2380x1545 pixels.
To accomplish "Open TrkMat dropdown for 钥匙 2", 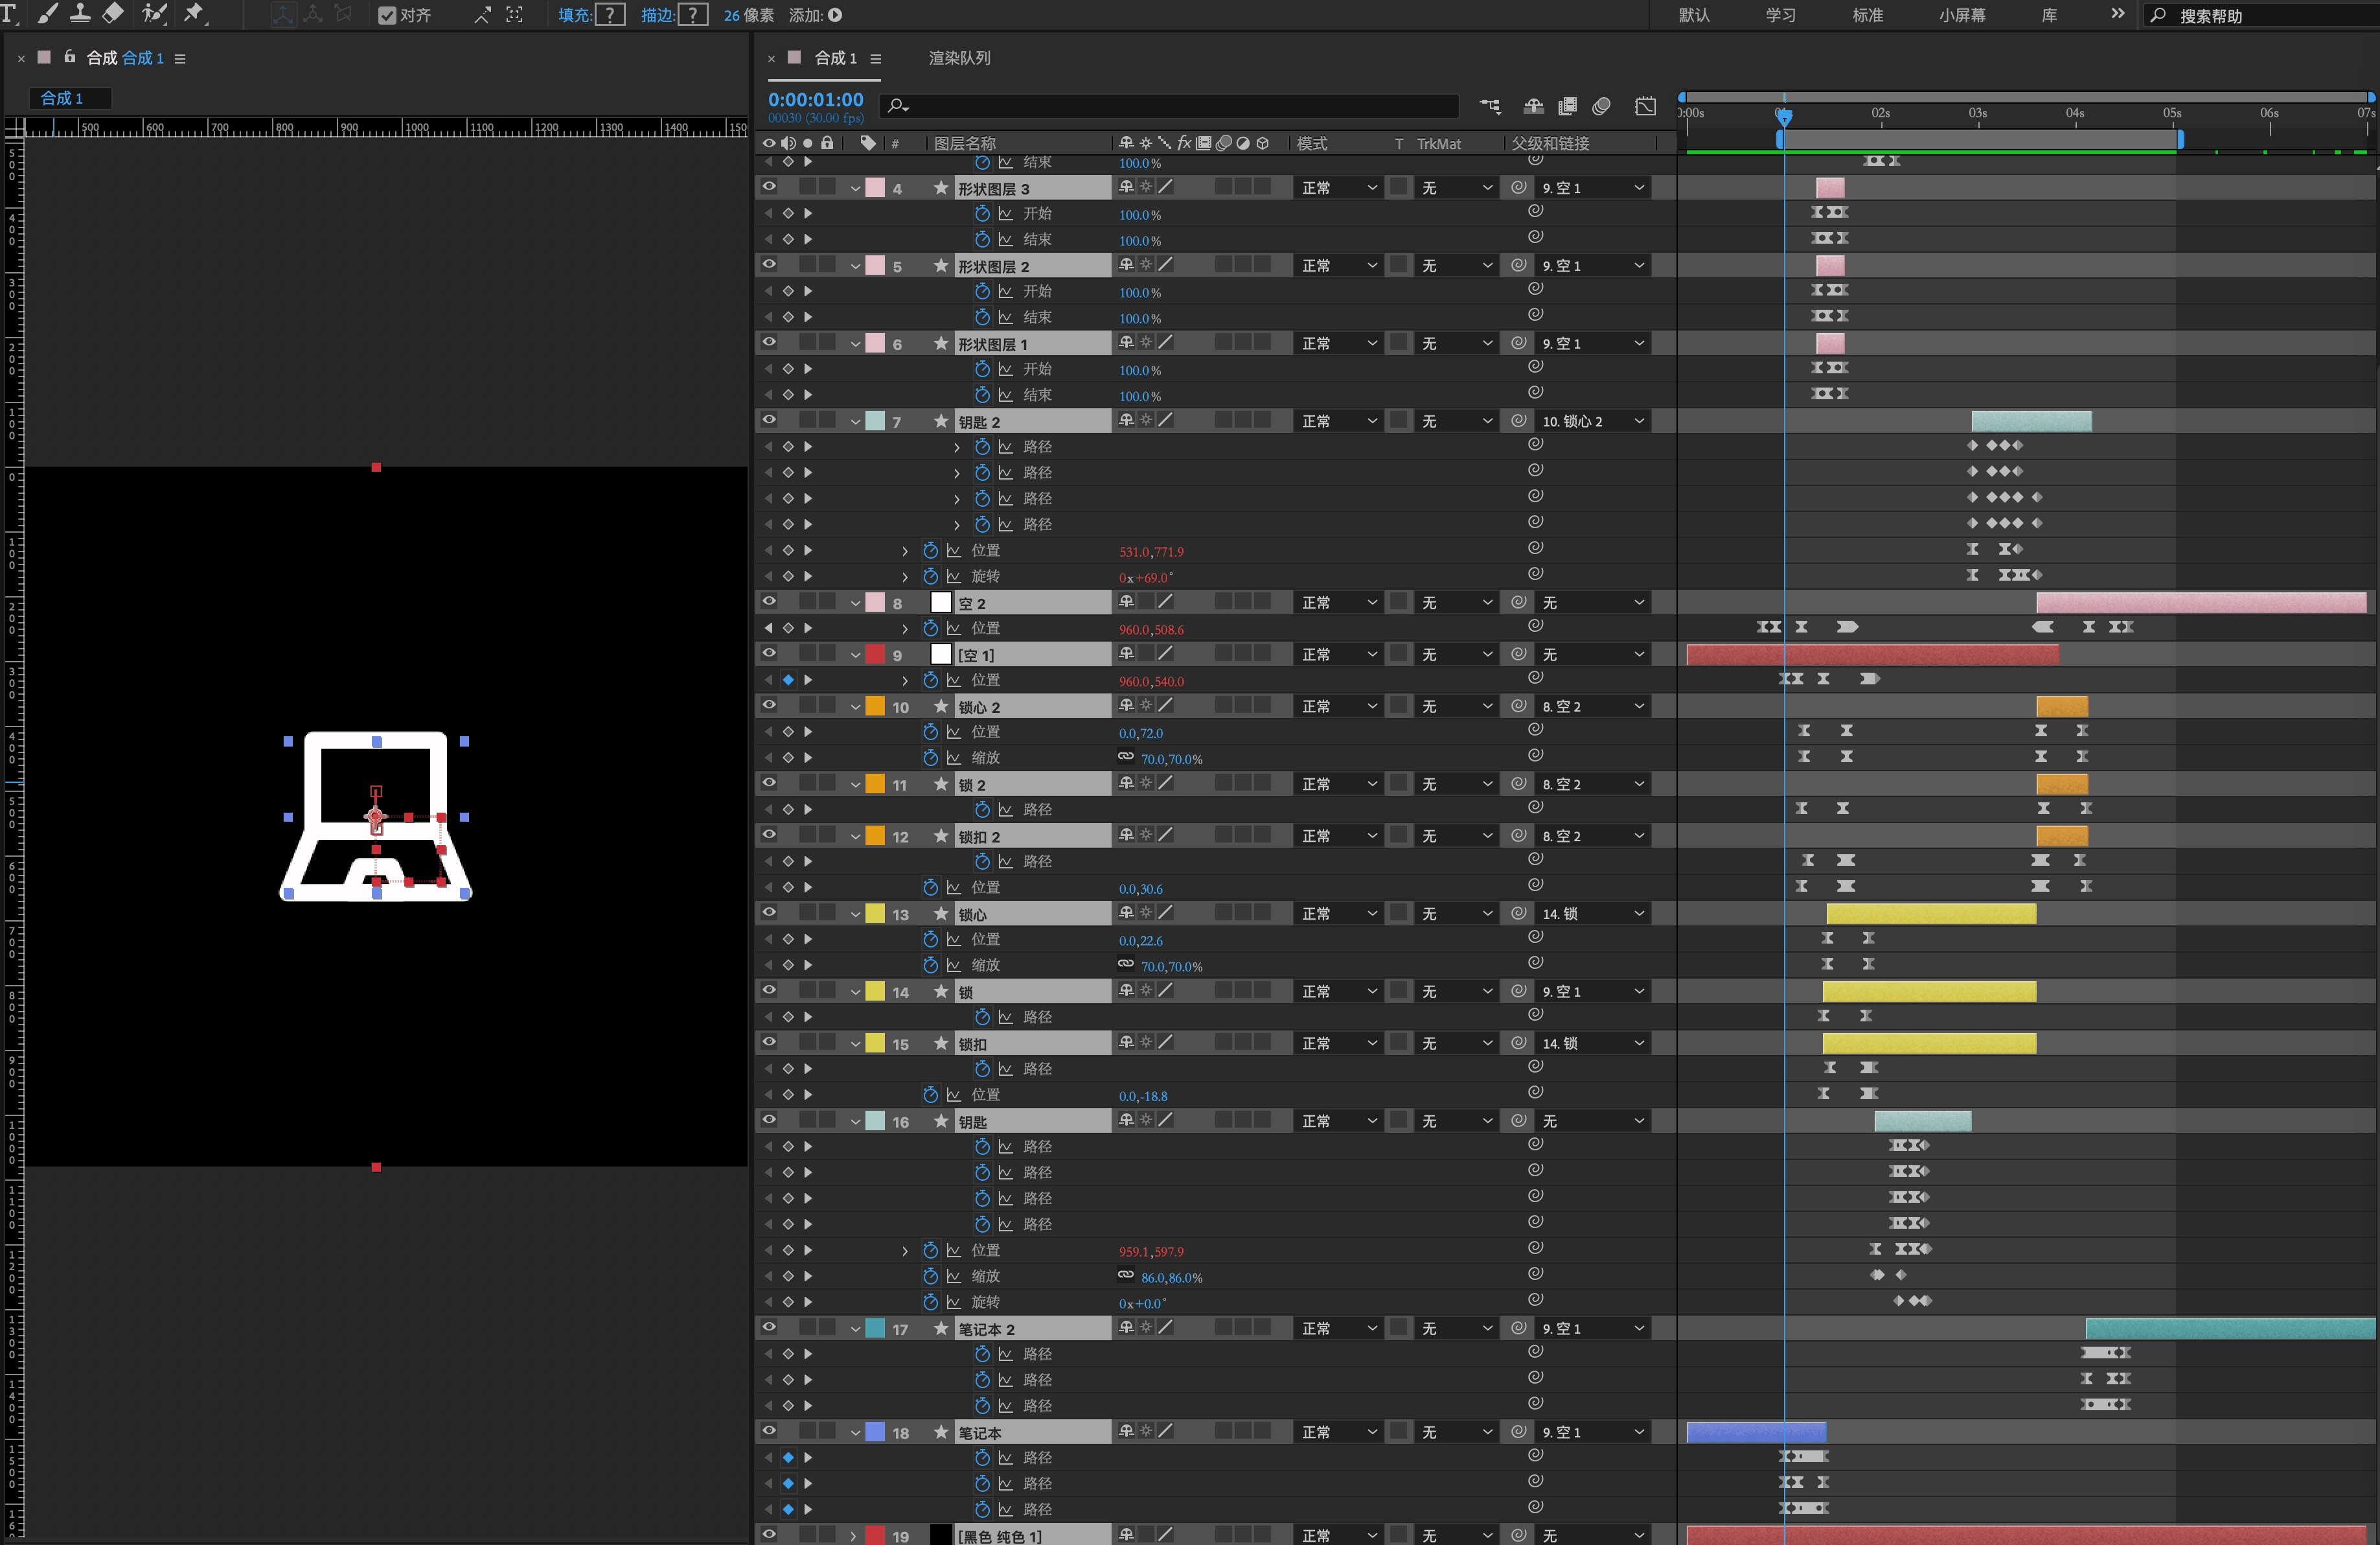I will [x=1457, y=421].
